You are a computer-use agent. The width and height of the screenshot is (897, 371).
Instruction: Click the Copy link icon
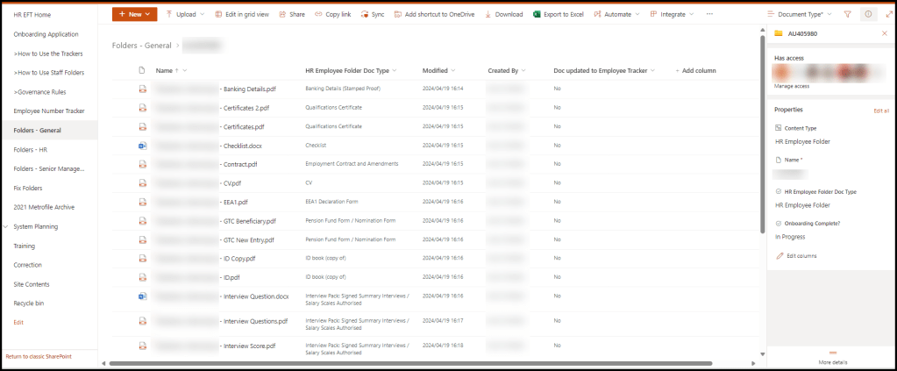(319, 15)
